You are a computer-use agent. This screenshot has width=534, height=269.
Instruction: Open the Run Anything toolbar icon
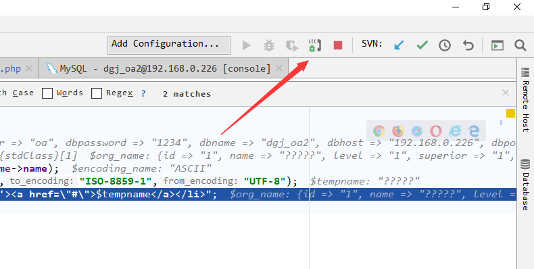click(x=497, y=45)
